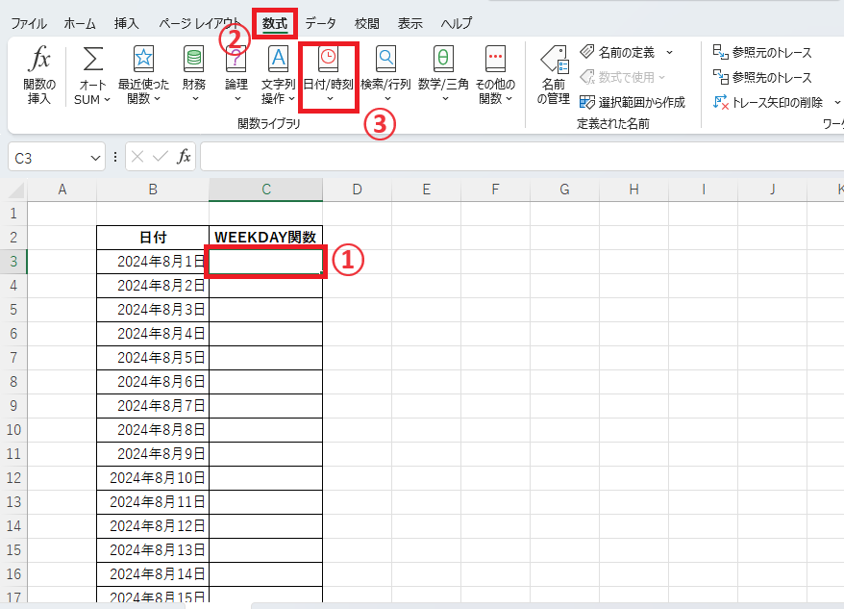Click 参照先のトレース button label
The width and height of the screenshot is (844, 609).
(x=772, y=78)
